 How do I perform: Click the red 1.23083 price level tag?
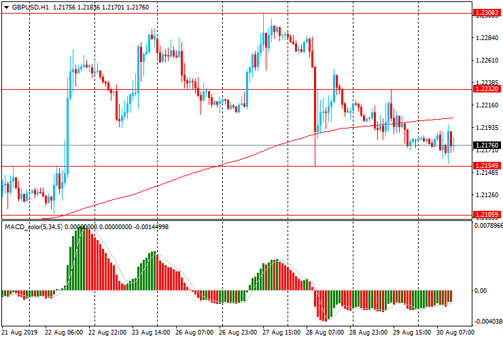click(488, 13)
